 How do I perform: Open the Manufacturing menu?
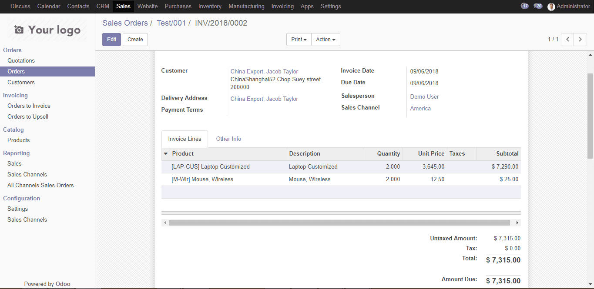click(x=246, y=7)
